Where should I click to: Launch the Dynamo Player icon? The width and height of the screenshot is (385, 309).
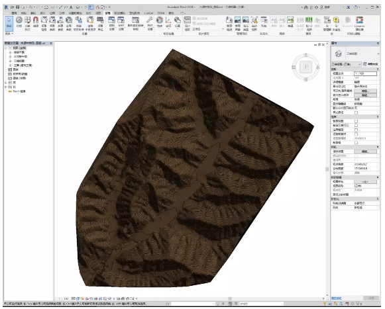[x=359, y=23]
